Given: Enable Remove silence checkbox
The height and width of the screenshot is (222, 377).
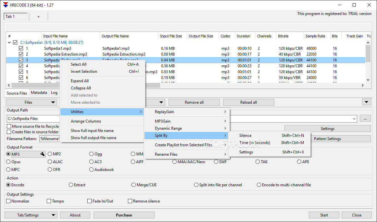Looking at the screenshot, I should pyautogui.click(x=130, y=201).
